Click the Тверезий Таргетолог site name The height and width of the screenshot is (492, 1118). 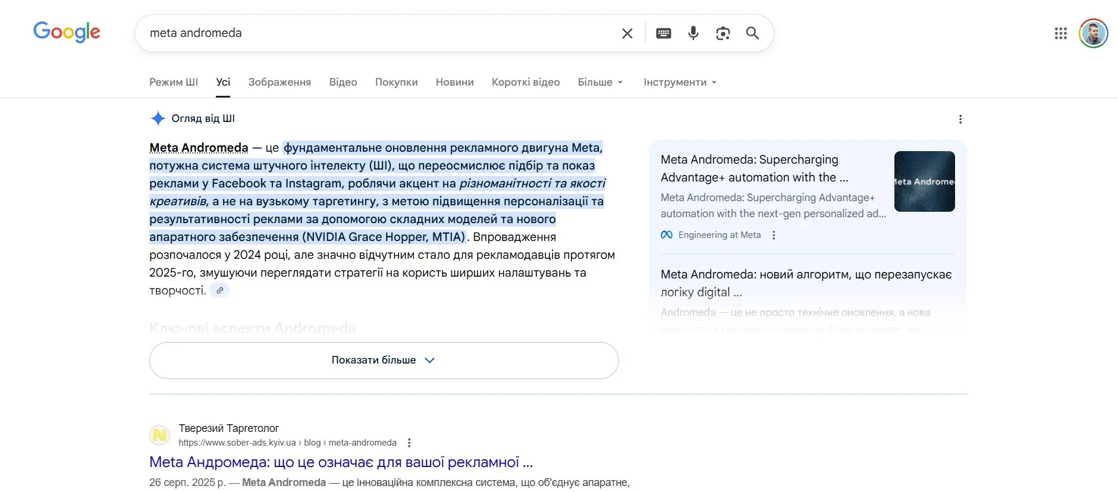(x=228, y=428)
